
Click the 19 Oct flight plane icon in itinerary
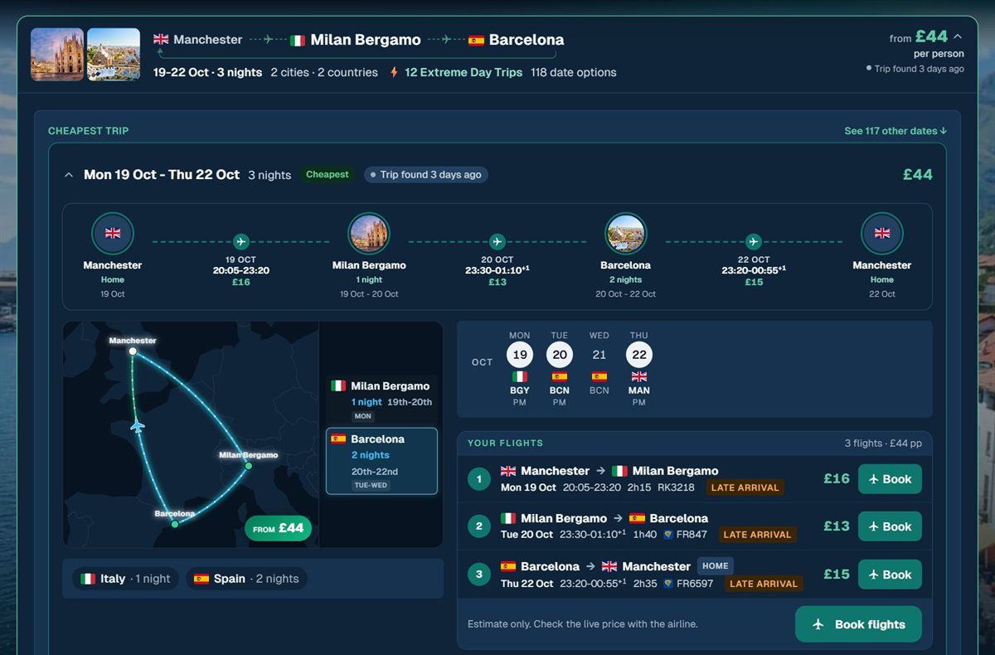[241, 241]
